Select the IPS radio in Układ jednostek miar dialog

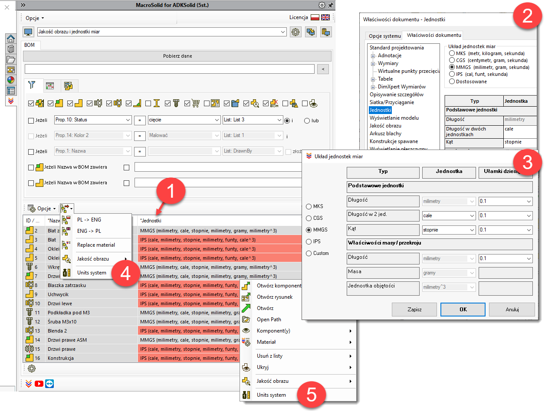coord(309,241)
